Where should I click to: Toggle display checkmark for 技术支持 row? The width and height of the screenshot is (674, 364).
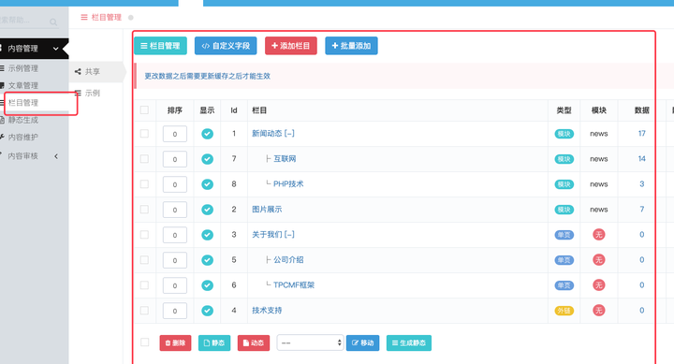pos(207,311)
